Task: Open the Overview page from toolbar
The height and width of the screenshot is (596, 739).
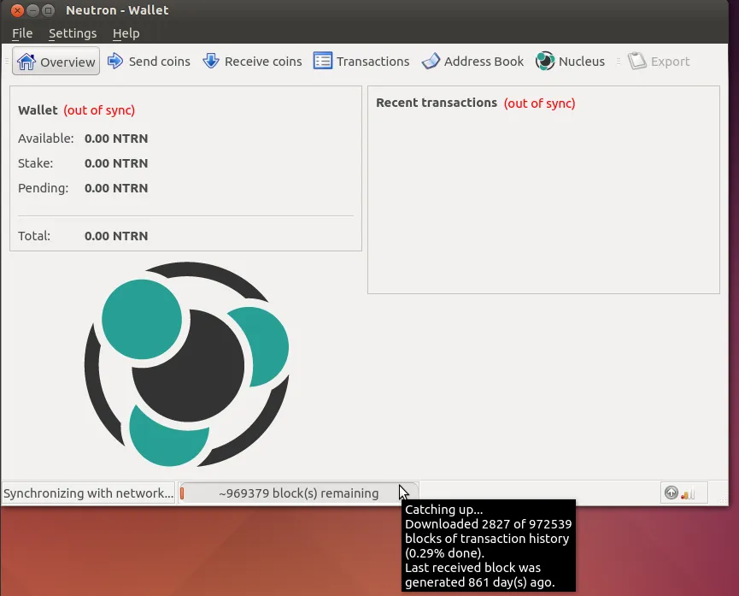Action: 56,62
